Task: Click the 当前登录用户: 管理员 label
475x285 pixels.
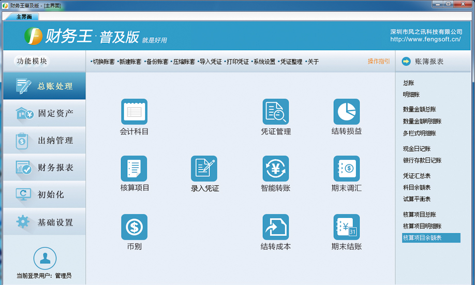Action: point(44,276)
